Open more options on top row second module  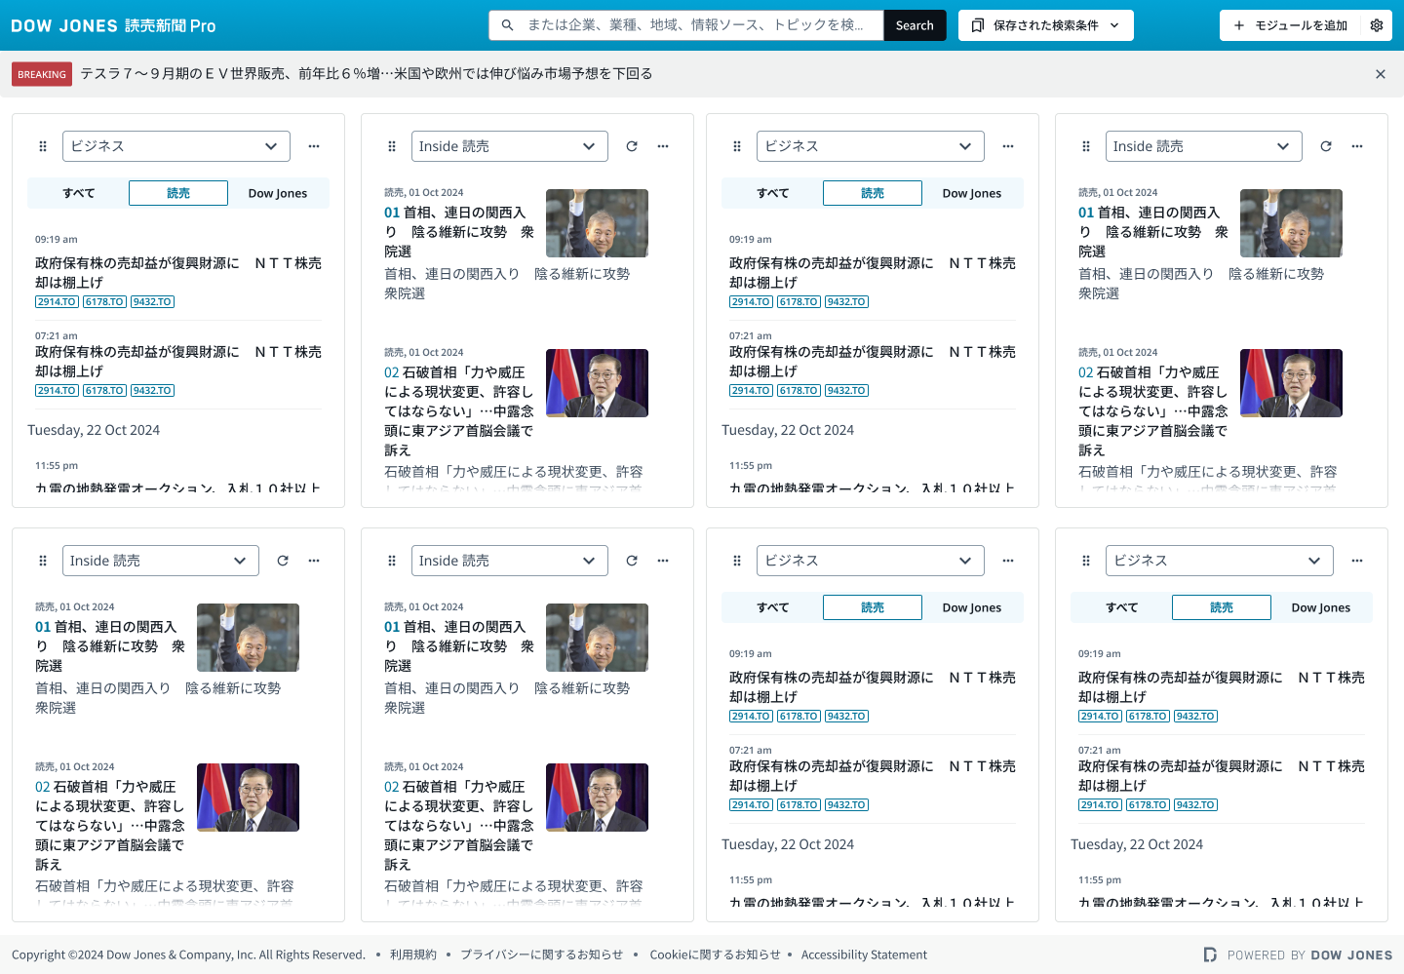(x=663, y=146)
